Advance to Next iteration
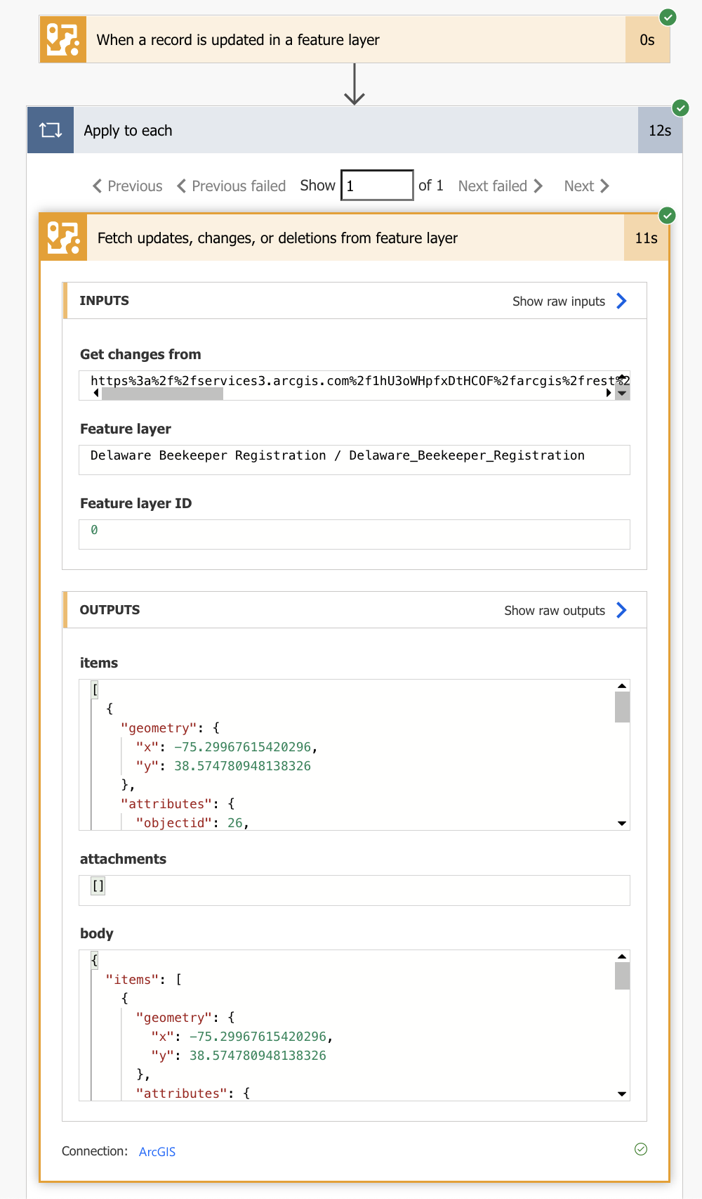Image resolution: width=702 pixels, height=1199 pixels. [x=586, y=186]
